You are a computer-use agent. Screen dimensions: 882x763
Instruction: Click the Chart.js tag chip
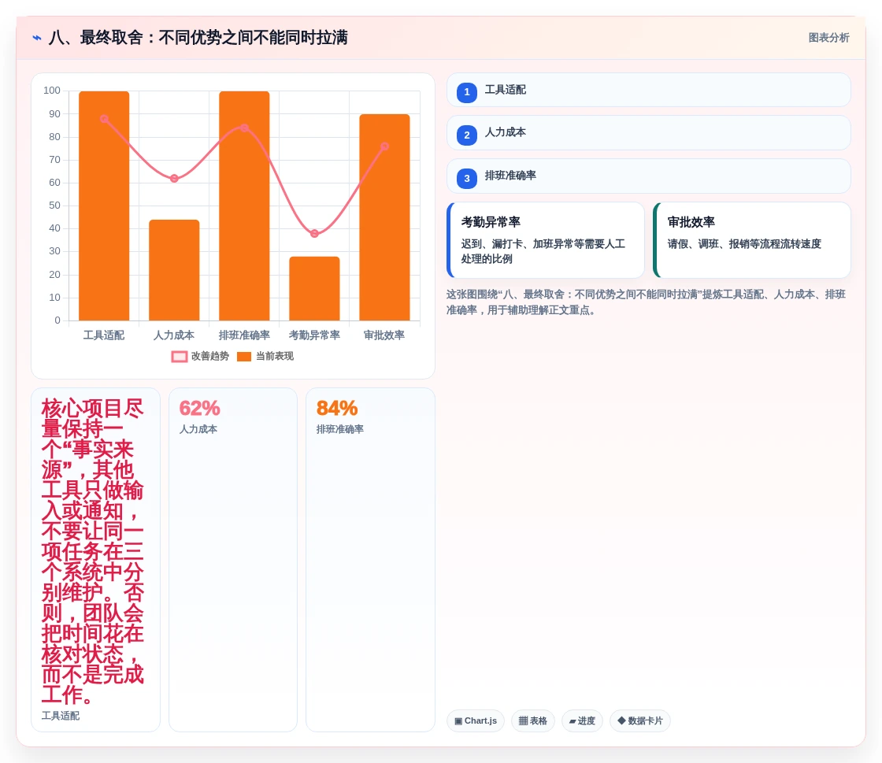pyautogui.click(x=476, y=720)
